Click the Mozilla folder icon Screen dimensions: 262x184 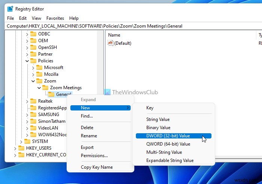[39, 74]
